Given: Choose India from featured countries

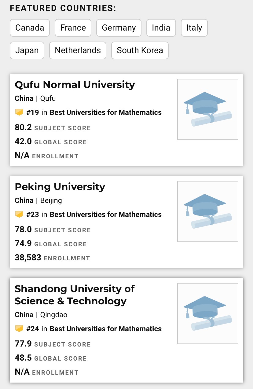Looking at the screenshot, I should [161, 28].
